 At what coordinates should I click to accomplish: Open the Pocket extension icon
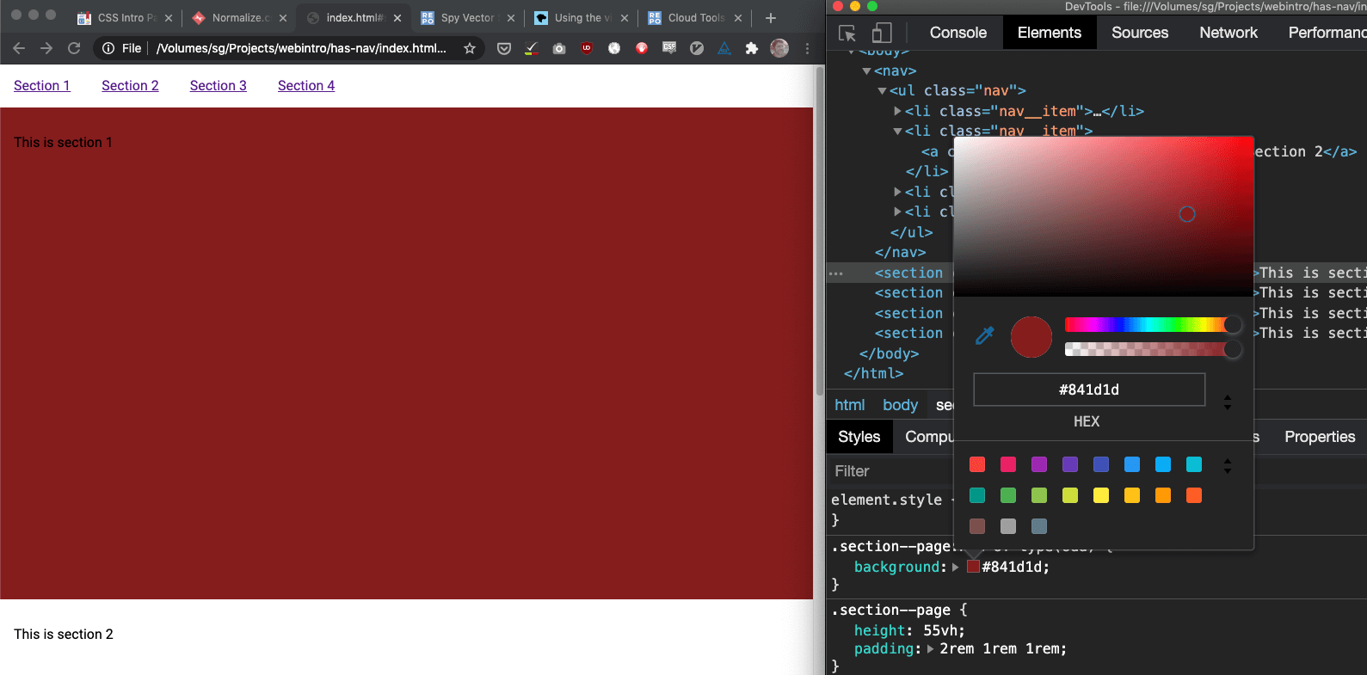tap(504, 48)
